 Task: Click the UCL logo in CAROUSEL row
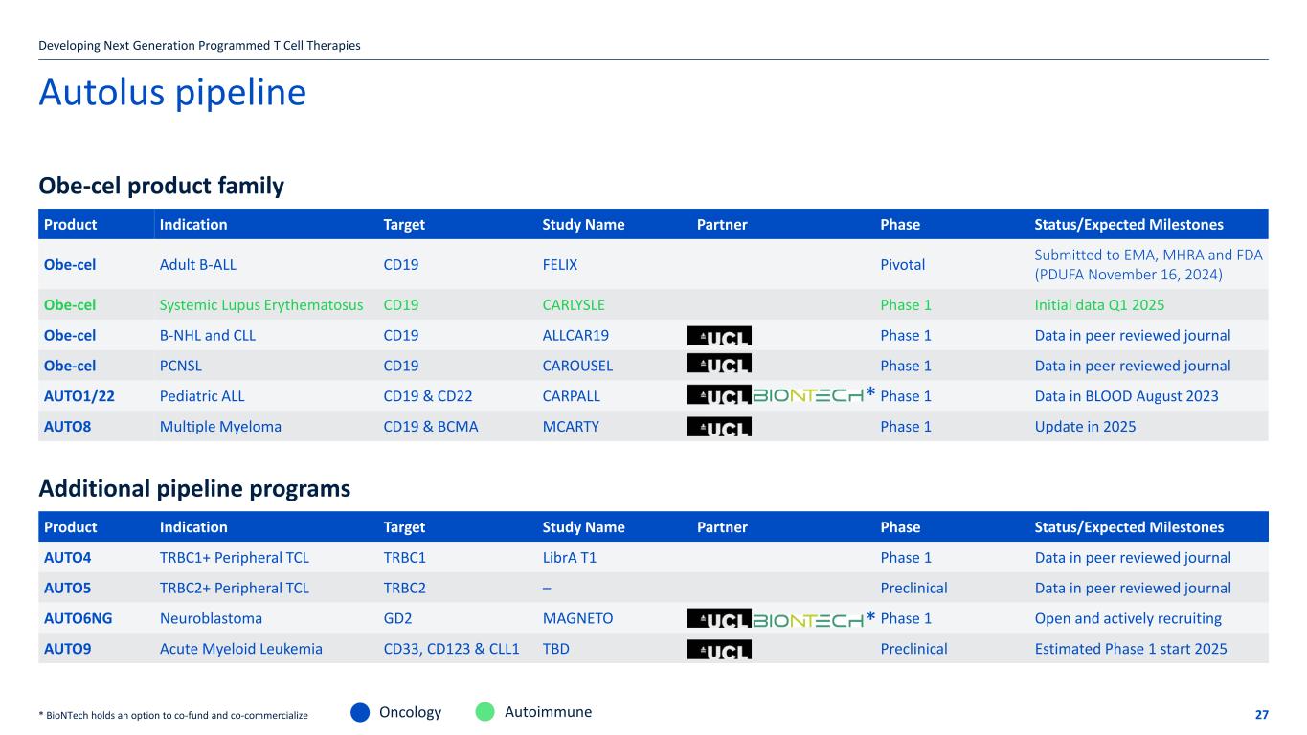coord(719,366)
